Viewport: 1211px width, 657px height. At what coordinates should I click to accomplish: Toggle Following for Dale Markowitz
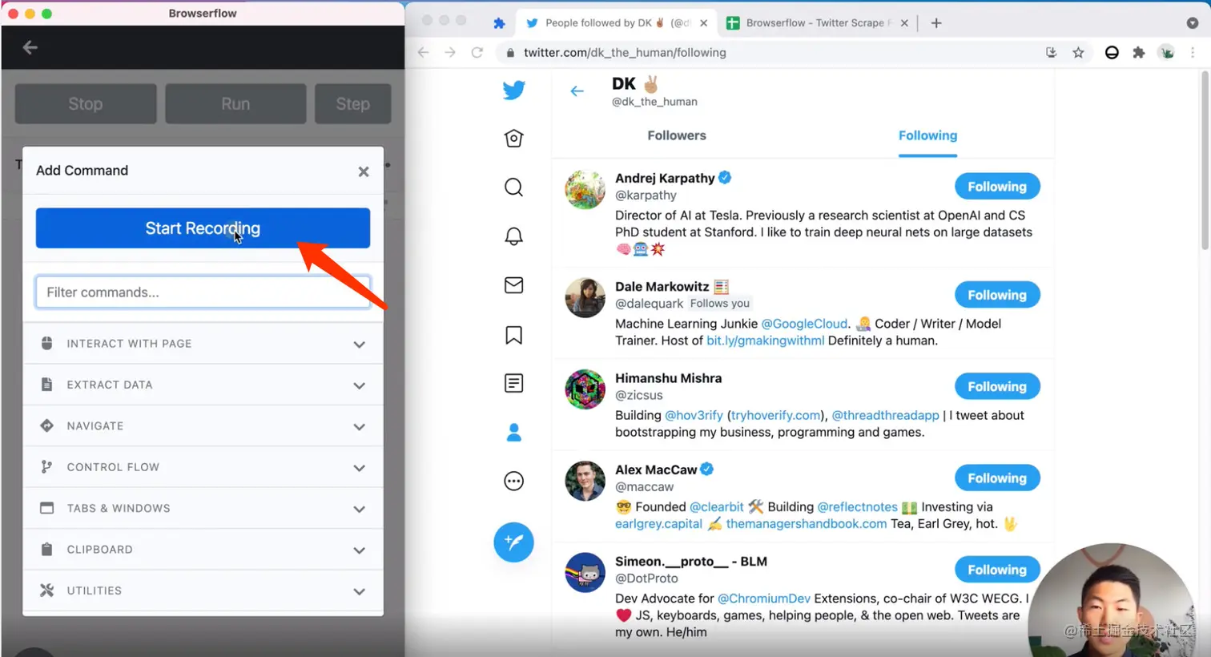pos(997,295)
